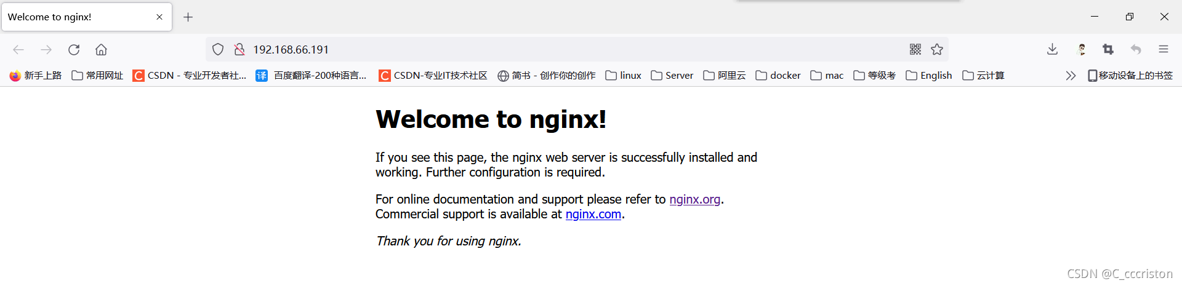Click the undo closed tab arrow
Screen dimensions: 1182x286
click(1136, 49)
